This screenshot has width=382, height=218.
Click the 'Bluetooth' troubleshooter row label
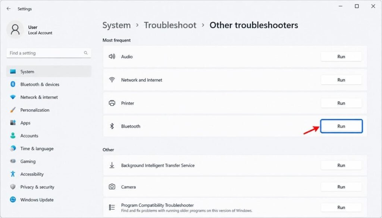click(131, 126)
